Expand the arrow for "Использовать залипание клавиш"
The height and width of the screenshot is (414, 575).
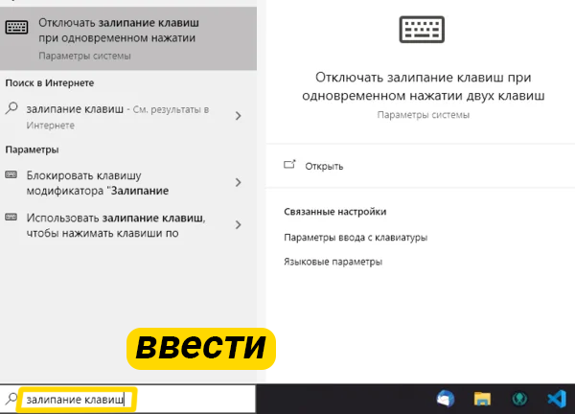[239, 225]
